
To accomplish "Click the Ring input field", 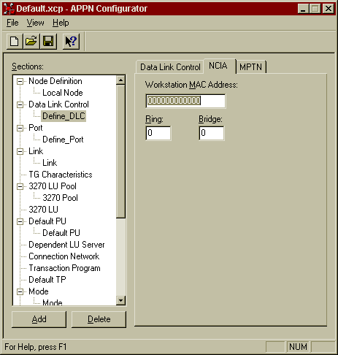I will coord(158,133).
